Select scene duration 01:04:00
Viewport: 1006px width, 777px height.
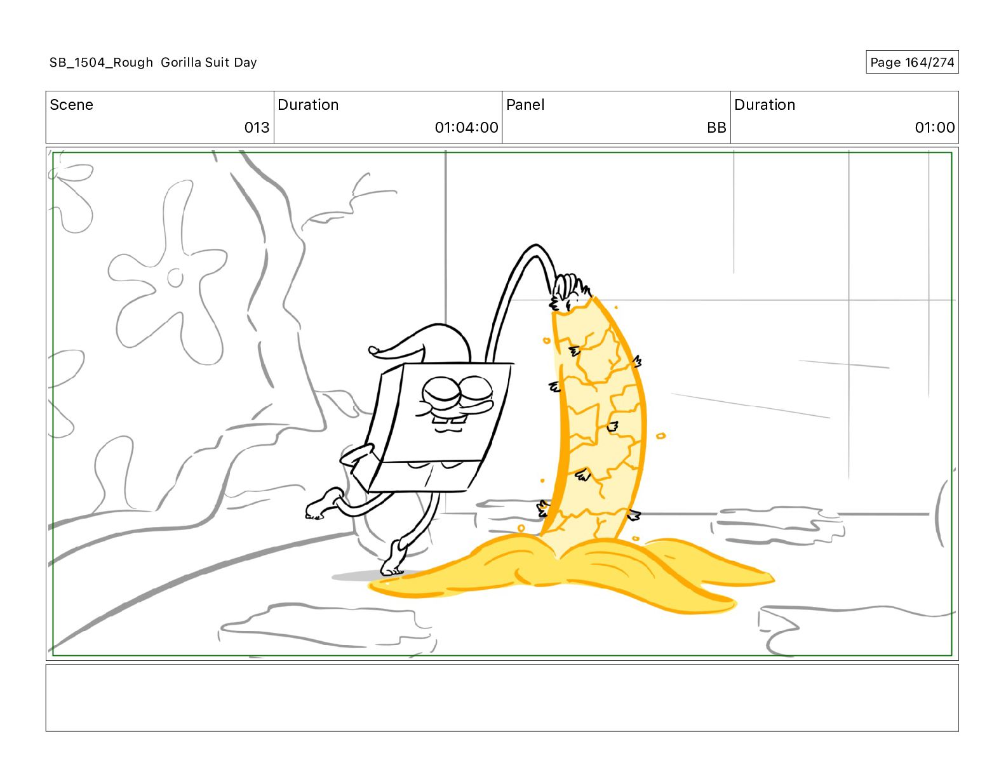click(466, 128)
